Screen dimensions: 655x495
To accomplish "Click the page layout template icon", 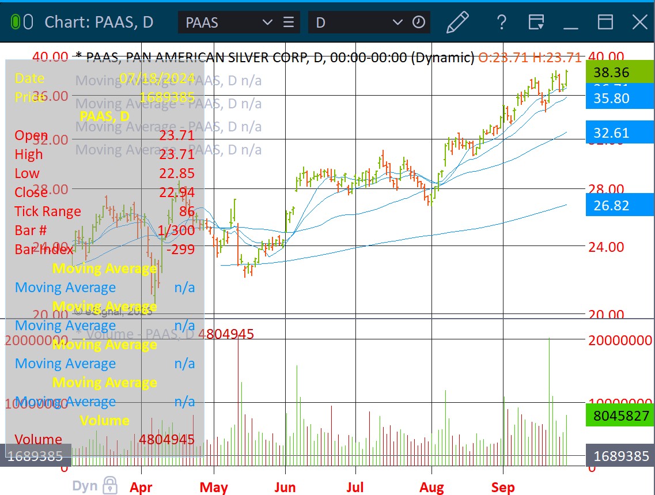I will tap(536, 22).
